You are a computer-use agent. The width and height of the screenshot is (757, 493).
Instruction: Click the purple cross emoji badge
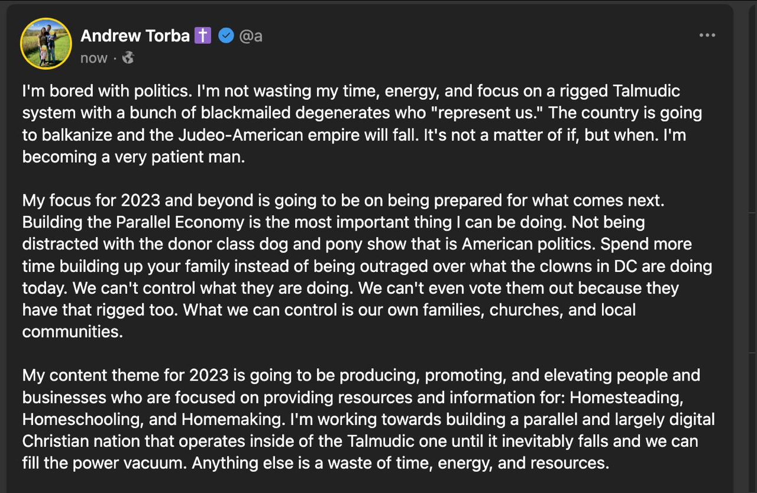pyautogui.click(x=202, y=35)
